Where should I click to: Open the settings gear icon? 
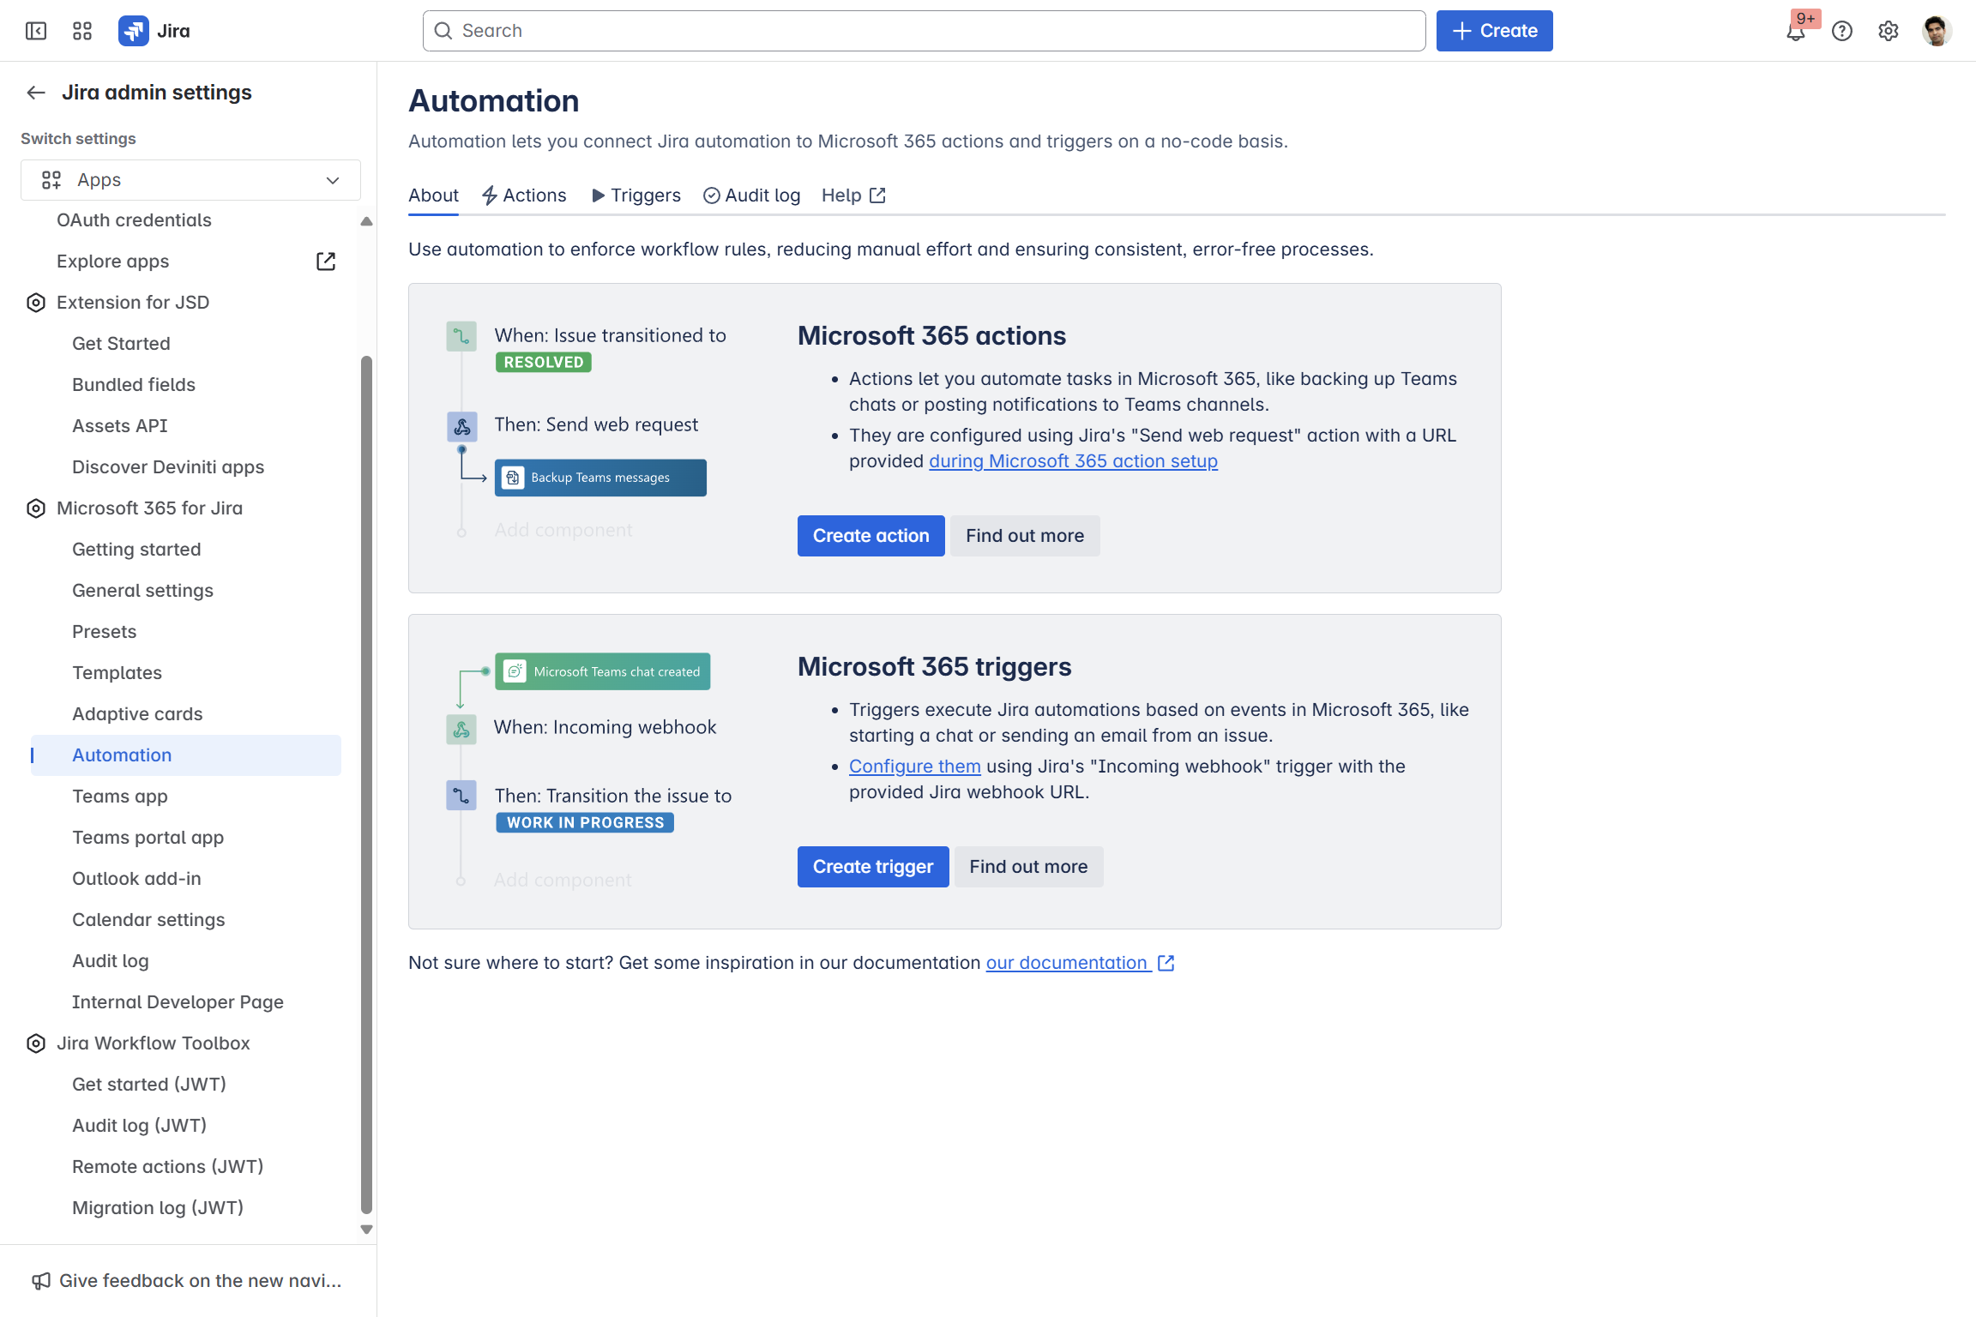[1888, 31]
